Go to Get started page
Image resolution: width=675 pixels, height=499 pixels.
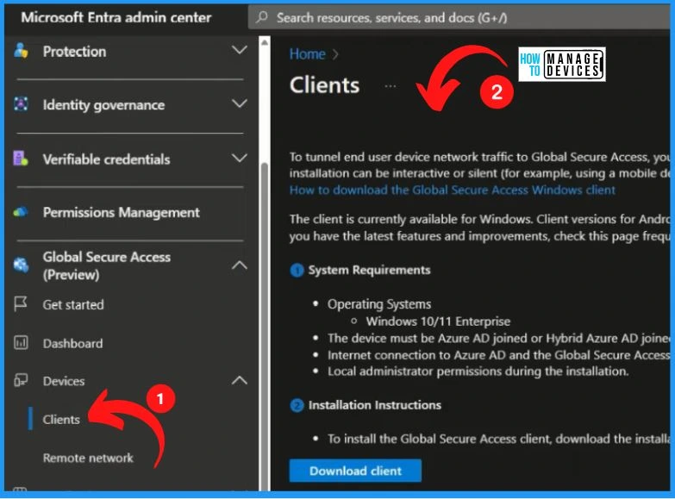(73, 305)
